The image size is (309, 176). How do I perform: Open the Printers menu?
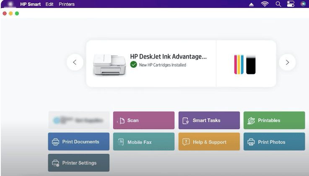[66, 4]
